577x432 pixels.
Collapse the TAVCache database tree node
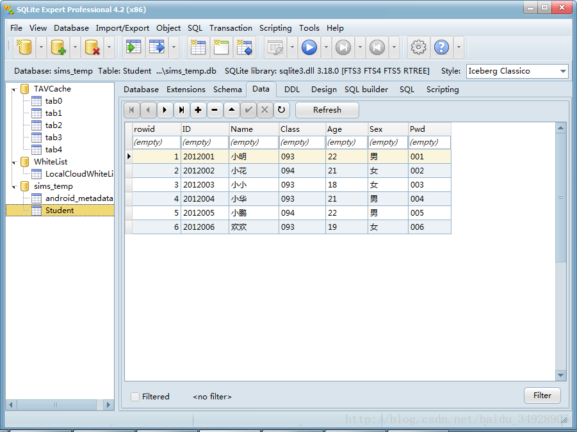[x=13, y=89]
